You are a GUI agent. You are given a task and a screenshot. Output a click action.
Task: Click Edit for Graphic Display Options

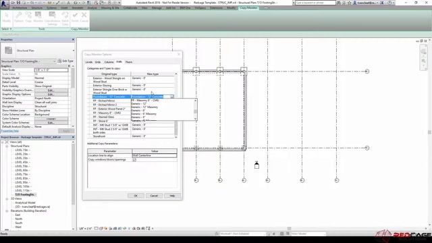[51, 94]
